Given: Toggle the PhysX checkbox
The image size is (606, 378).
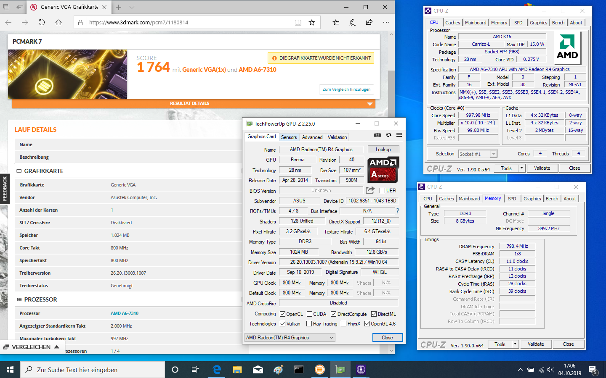Looking at the screenshot, I should pyautogui.click(x=344, y=324).
